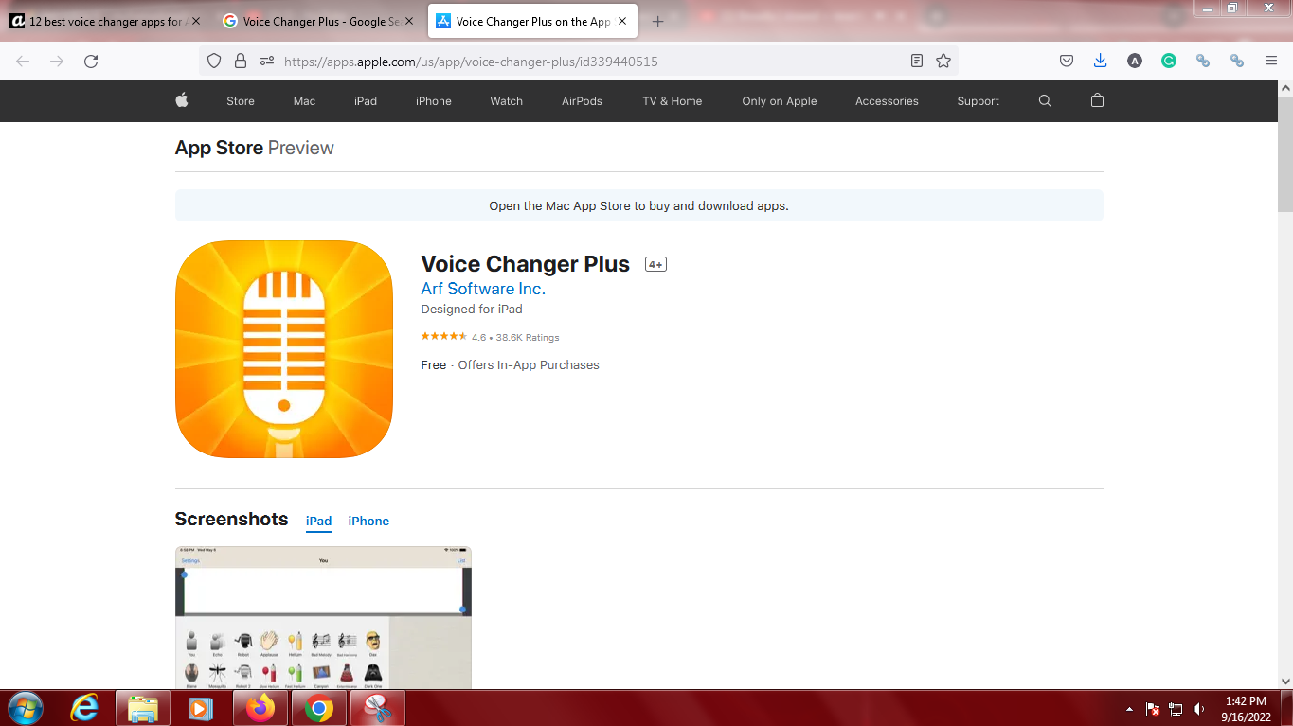Open the Support menu item
1293x726 pixels.
point(979,101)
